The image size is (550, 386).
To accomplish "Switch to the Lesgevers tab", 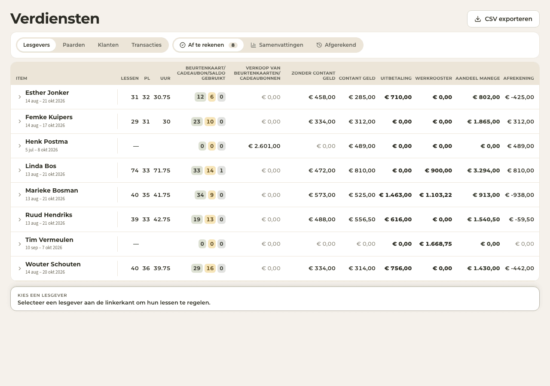I will pyautogui.click(x=37, y=45).
